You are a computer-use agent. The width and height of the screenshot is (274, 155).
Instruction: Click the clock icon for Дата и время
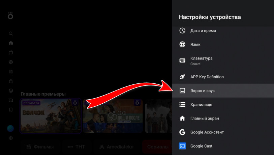click(x=182, y=30)
